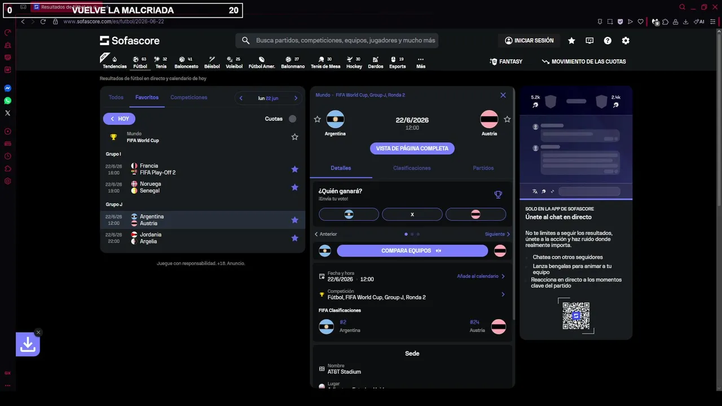722x406 pixels.
Task: Click INICIAR SESIÓN button
Action: pos(529,41)
